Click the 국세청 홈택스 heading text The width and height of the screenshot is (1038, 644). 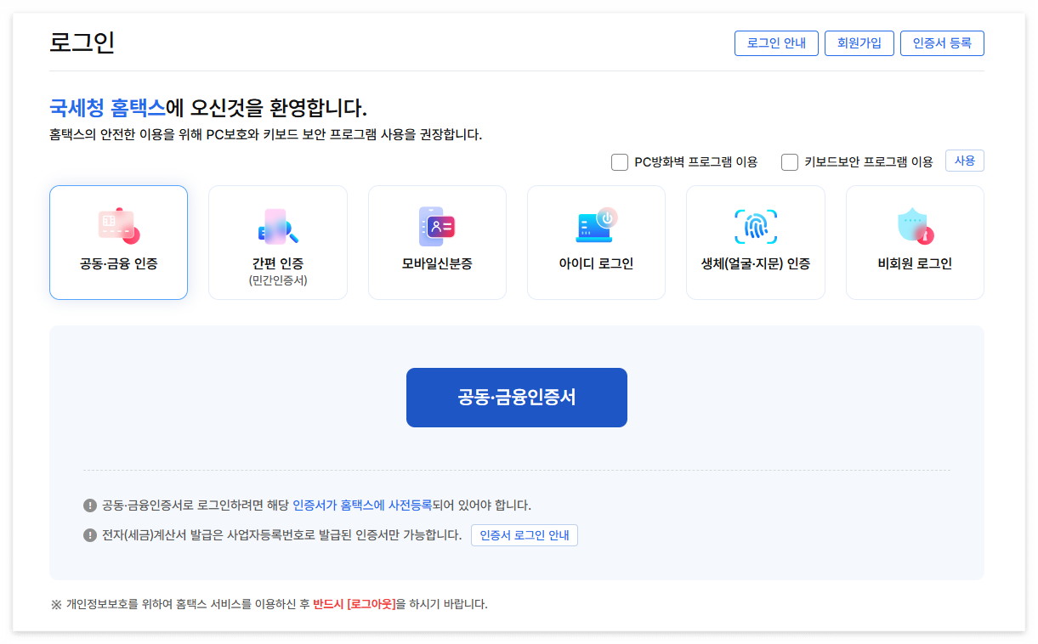pos(107,109)
